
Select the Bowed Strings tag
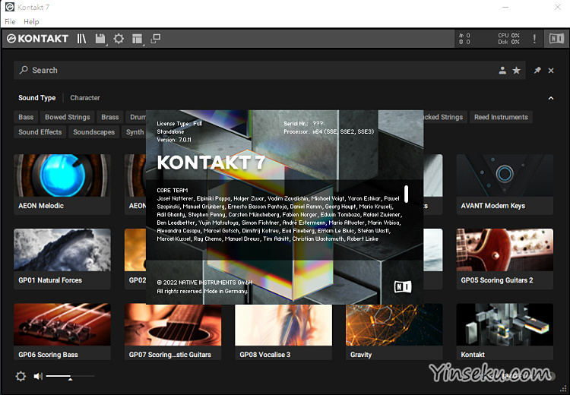click(x=67, y=117)
